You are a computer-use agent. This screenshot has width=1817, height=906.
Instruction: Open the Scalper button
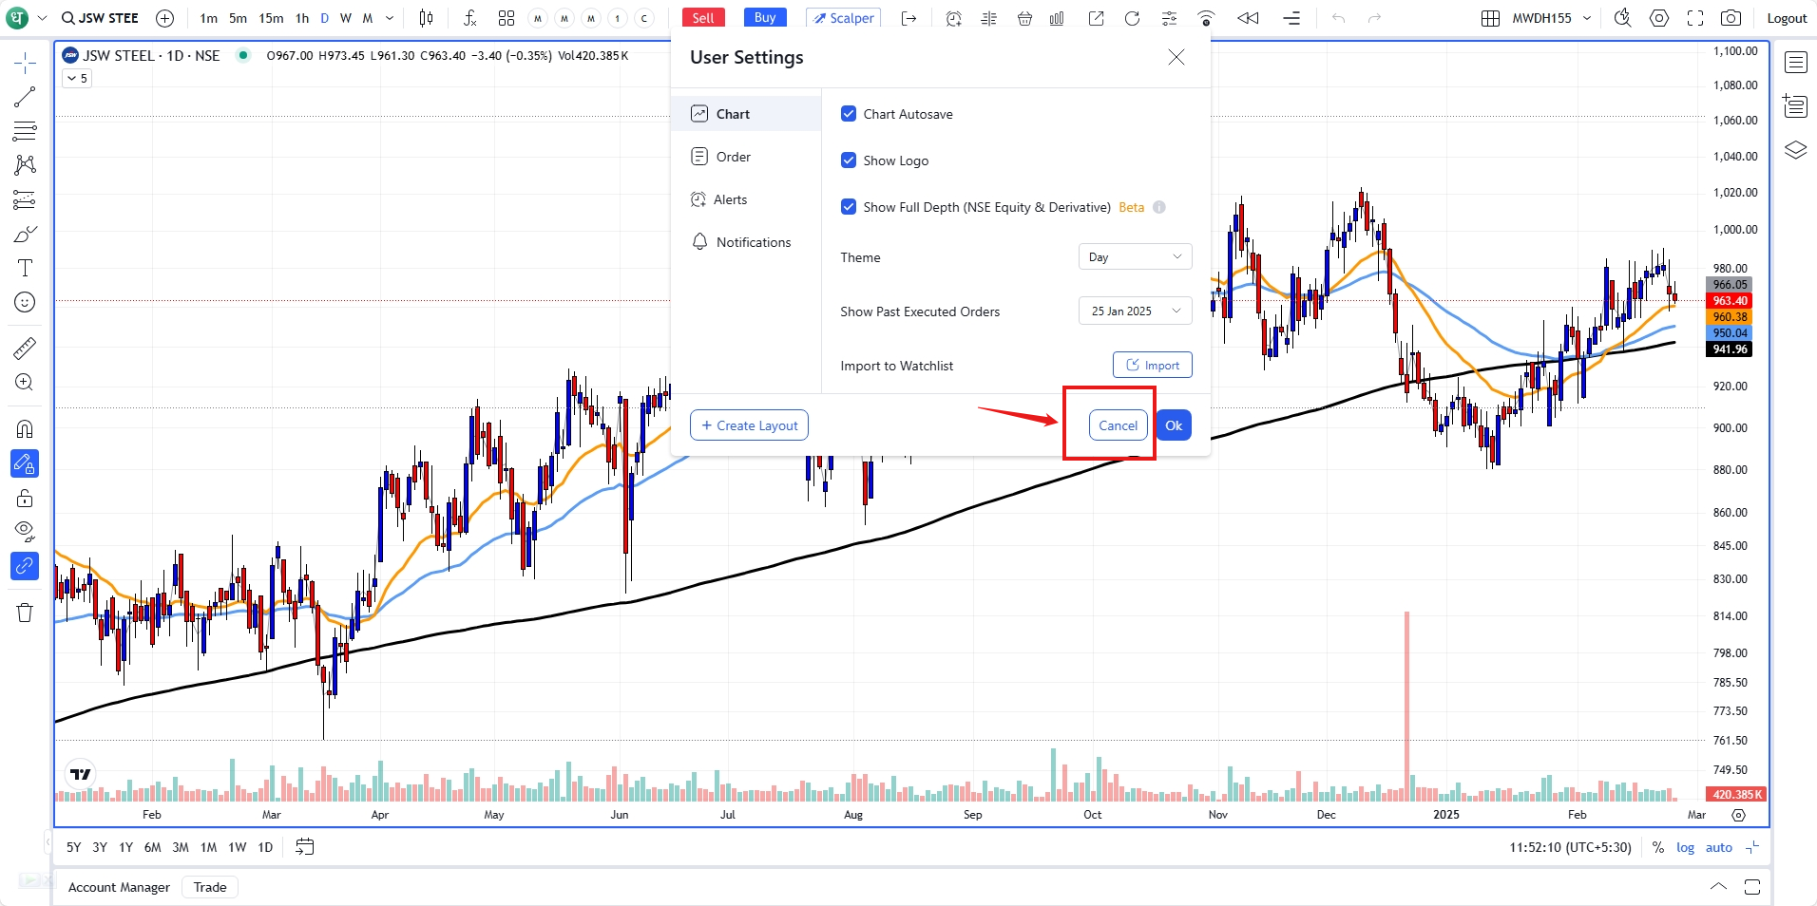843,18
